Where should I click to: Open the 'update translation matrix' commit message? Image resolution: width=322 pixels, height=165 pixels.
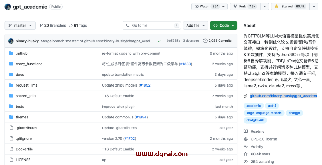point(123,75)
